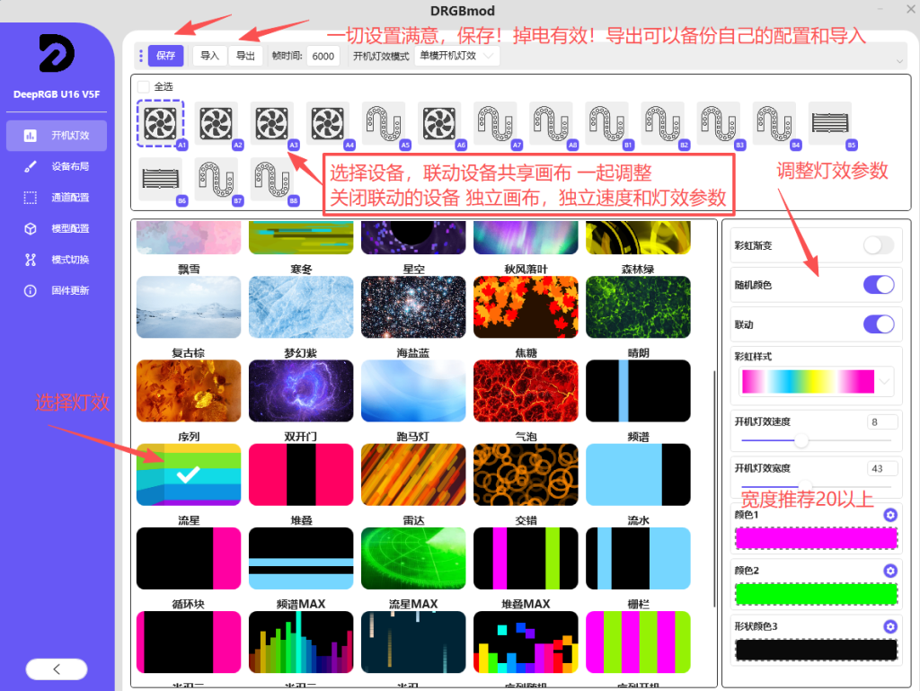Check the 全选 select-all checkbox

pyautogui.click(x=144, y=86)
